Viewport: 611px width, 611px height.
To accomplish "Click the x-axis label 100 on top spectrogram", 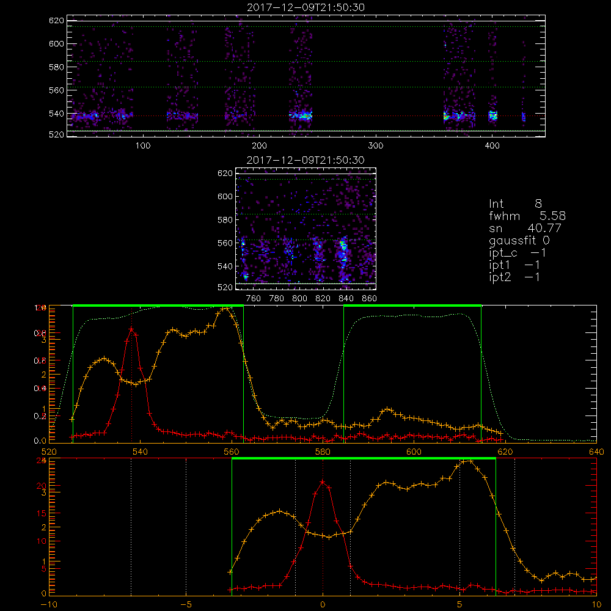I will click(143, 146).
